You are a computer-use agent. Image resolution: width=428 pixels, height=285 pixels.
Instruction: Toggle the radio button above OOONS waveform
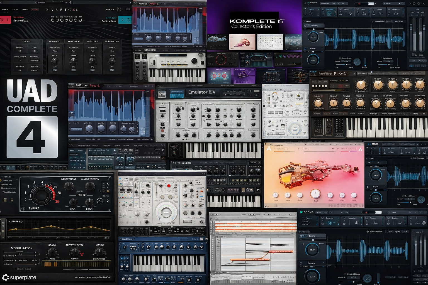coord(368,232)
